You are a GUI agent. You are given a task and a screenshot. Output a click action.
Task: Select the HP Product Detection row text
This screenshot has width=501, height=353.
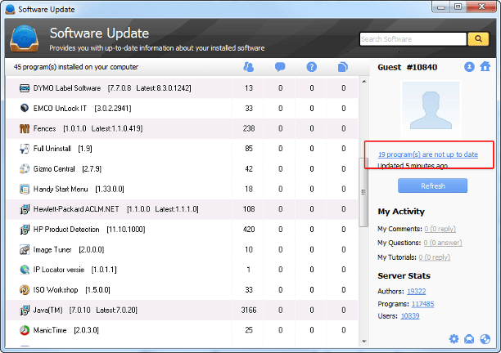(89, 230)
